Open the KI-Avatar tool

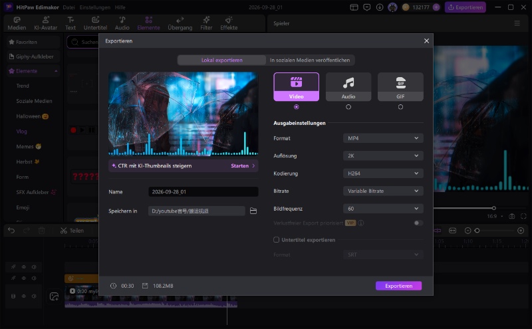click(x=45, y=23)
